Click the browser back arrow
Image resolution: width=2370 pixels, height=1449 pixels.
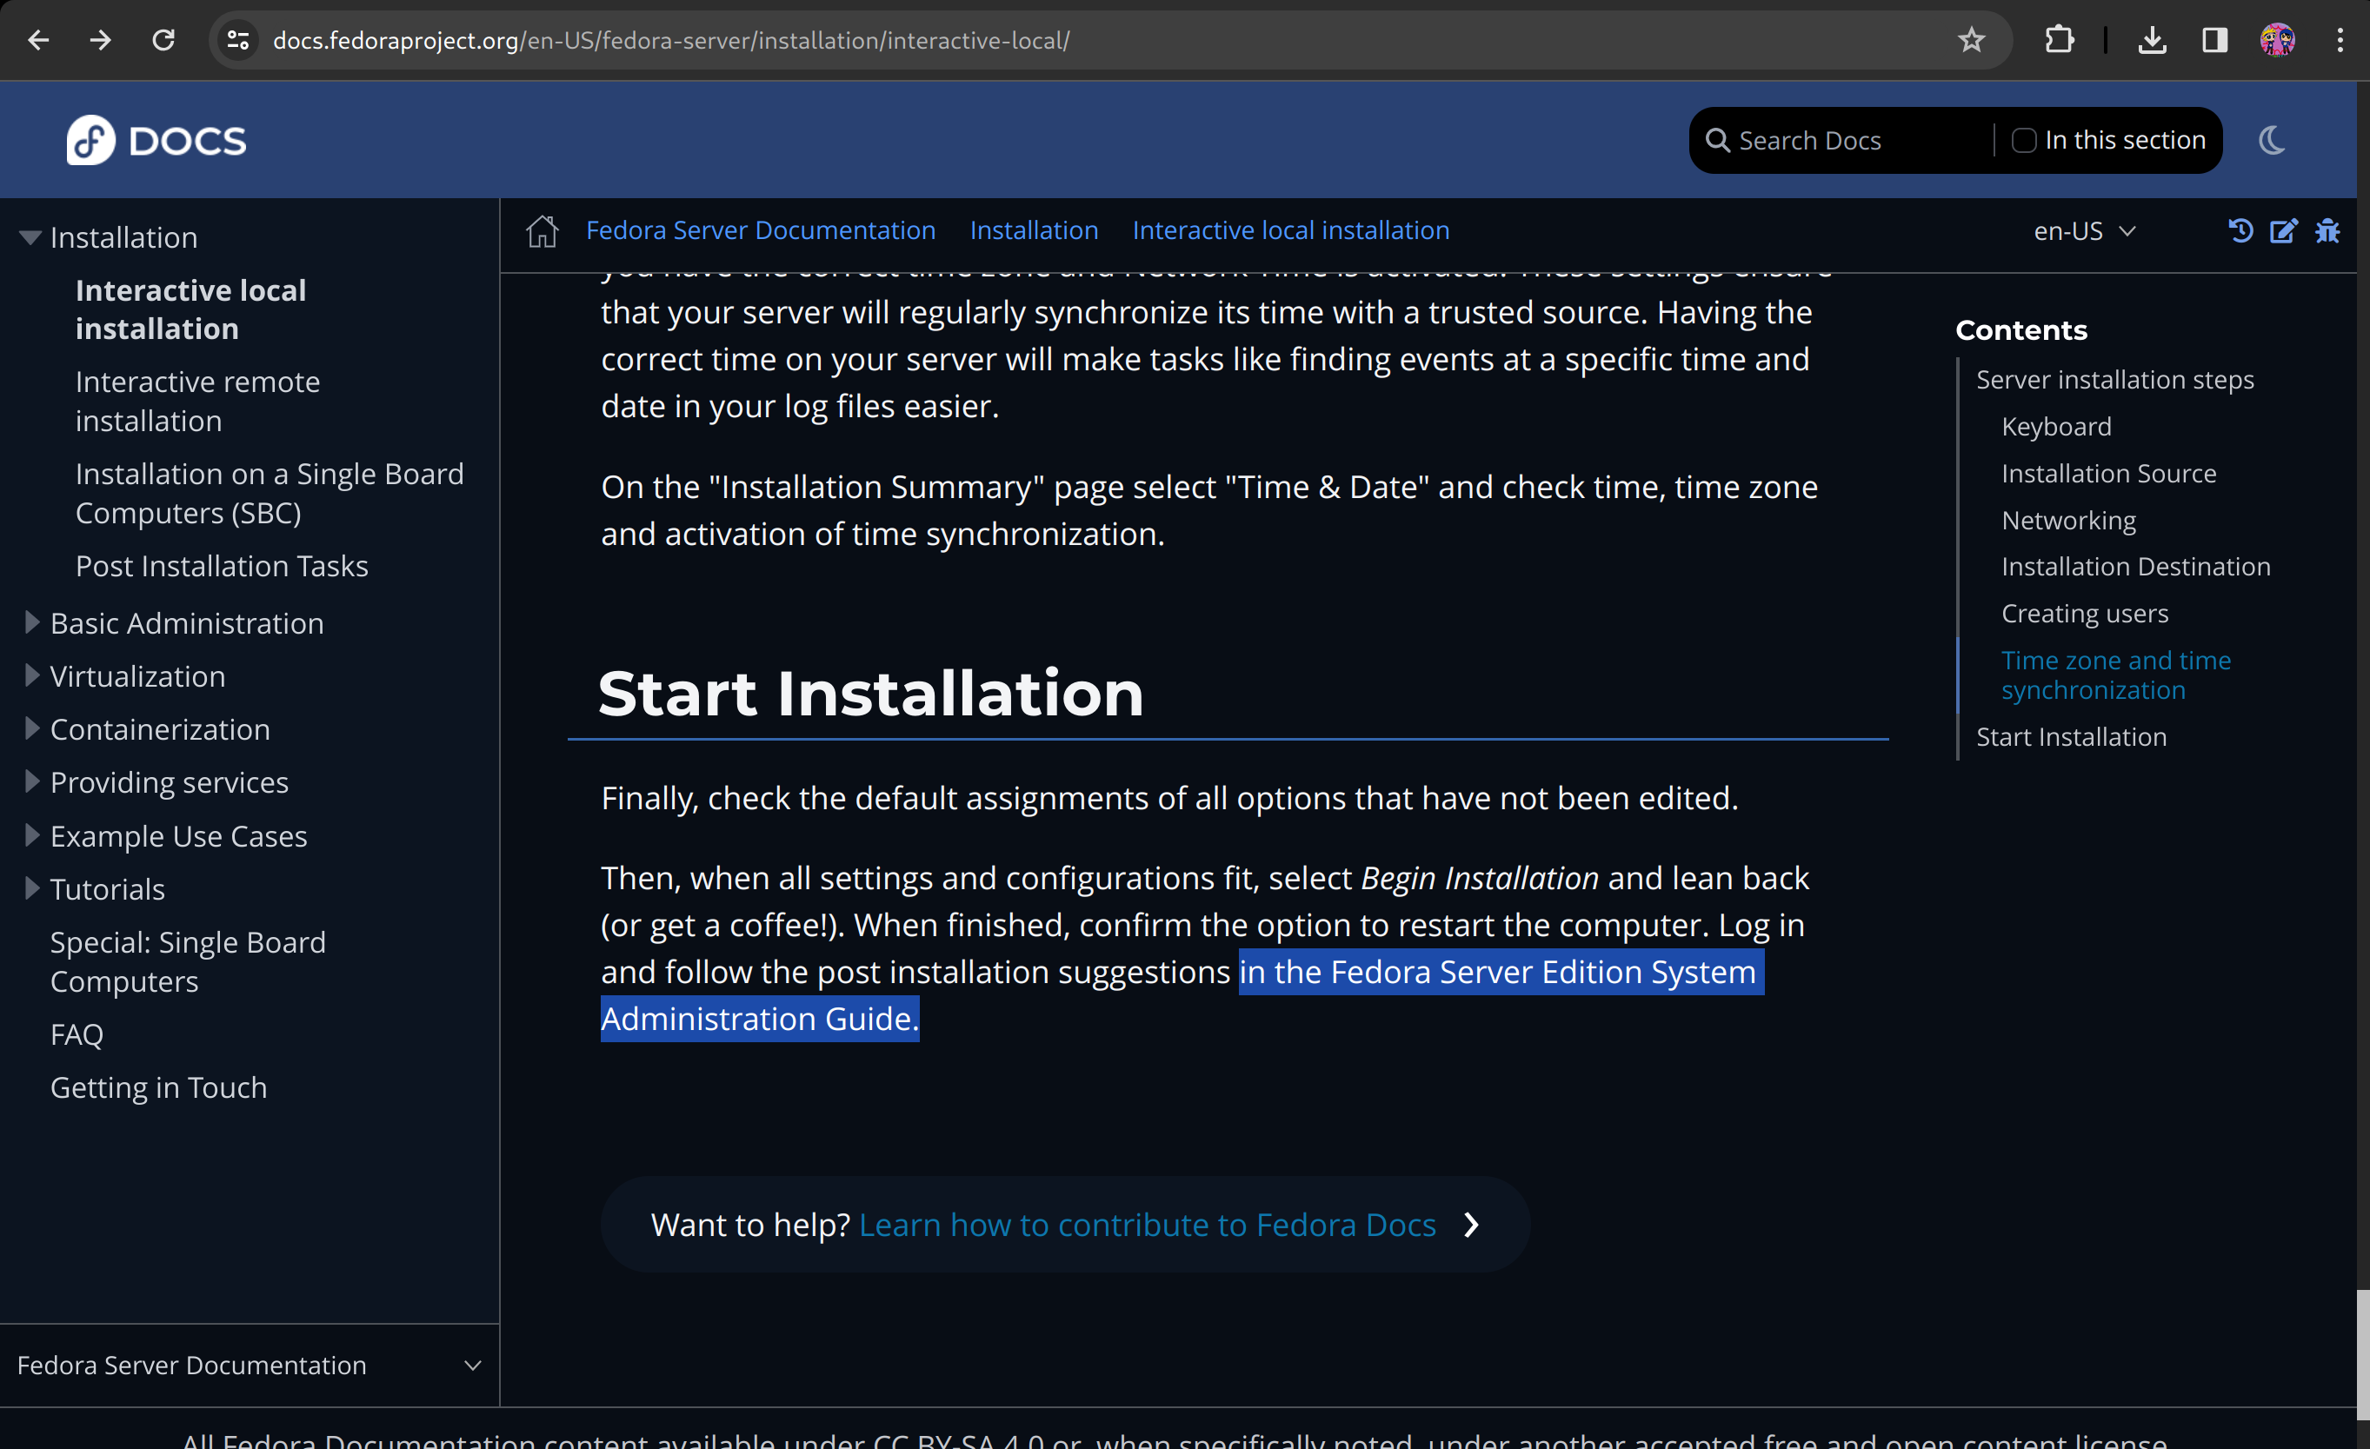38,39
